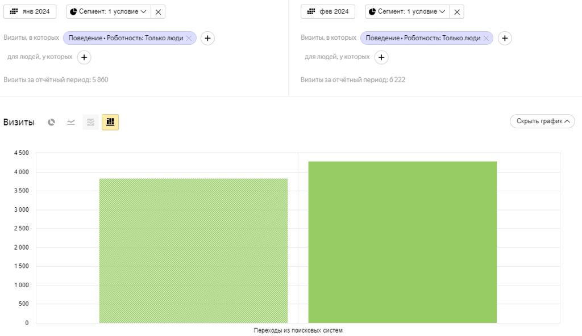Expand February 'Сегмент: 1 условие' dropdown

click(x=406, y=11)
